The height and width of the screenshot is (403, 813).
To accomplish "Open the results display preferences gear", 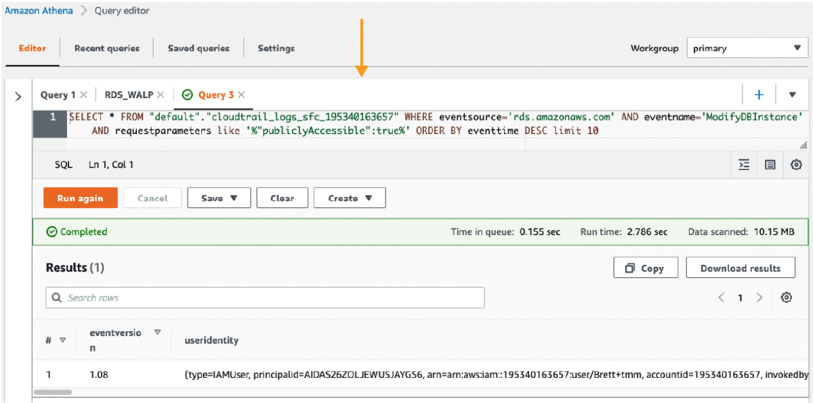I will [786, 297].
